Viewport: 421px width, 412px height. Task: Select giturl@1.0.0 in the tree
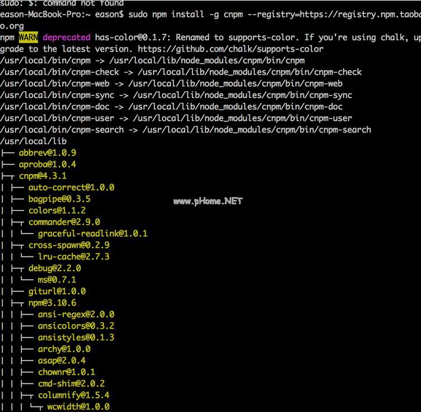pyautogui.click(x=57, y=291)
